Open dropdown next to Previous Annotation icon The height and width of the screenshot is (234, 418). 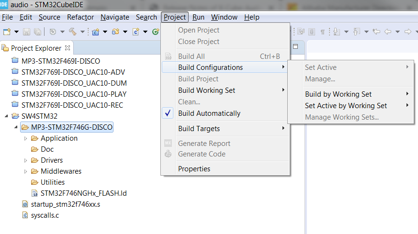pos(367,32)
